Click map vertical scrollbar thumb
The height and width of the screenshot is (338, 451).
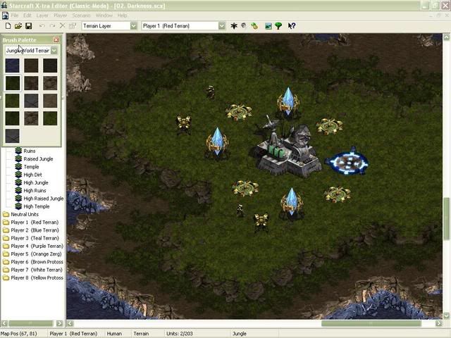[446, 218]
